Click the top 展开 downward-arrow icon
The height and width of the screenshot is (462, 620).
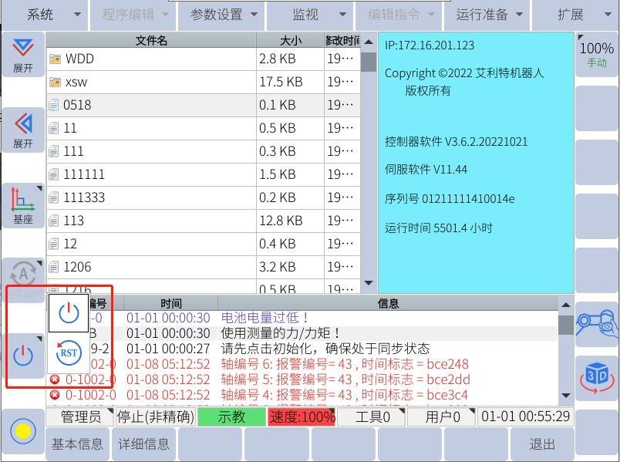point(23,54)
